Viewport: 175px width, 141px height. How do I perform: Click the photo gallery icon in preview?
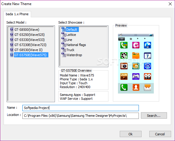pos(136,66)
